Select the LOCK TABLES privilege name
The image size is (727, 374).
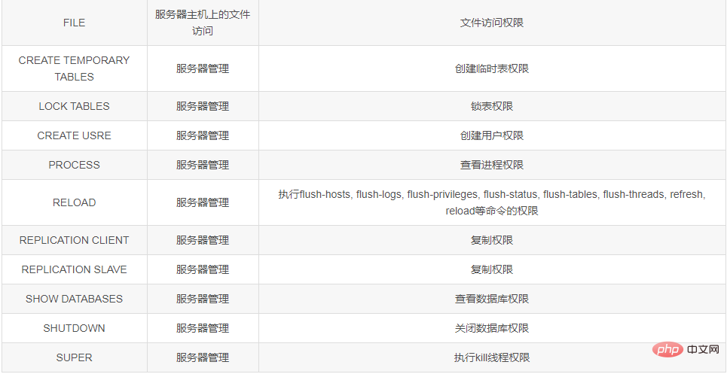pos(74,106)
